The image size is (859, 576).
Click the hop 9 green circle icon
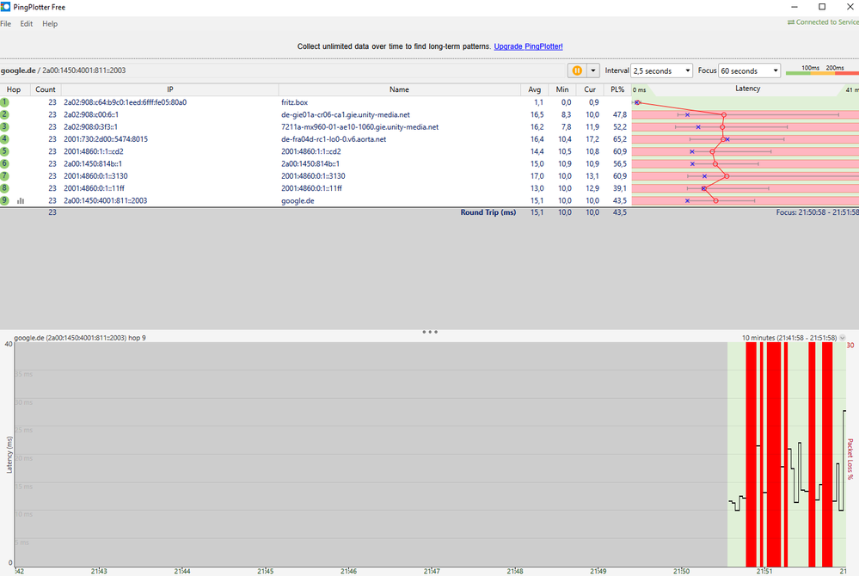point(4,200)
